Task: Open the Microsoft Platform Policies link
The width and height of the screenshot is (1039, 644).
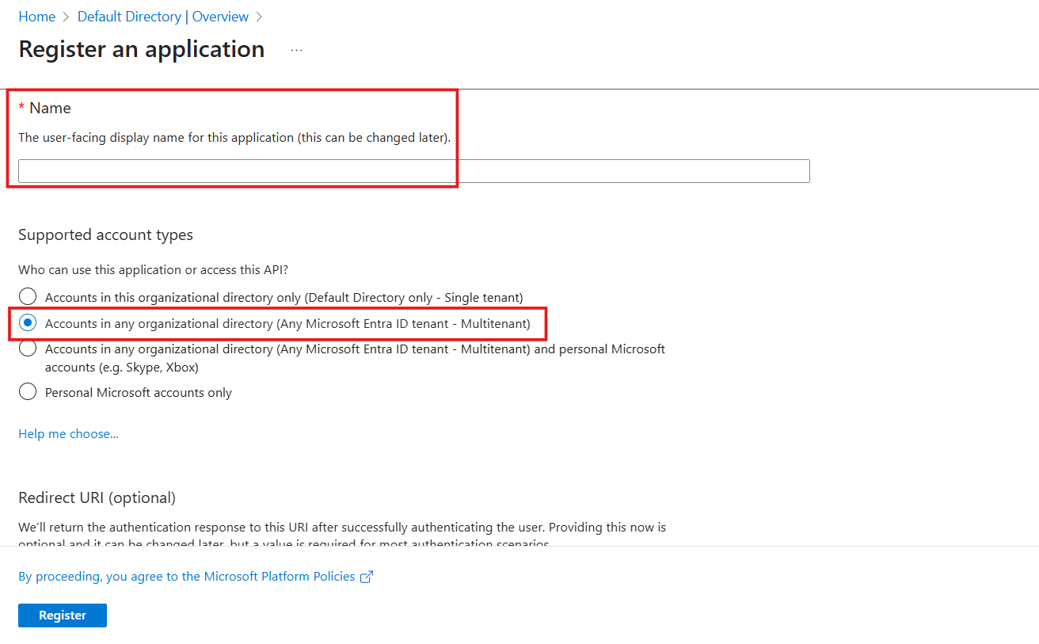Action: point(186,577)
